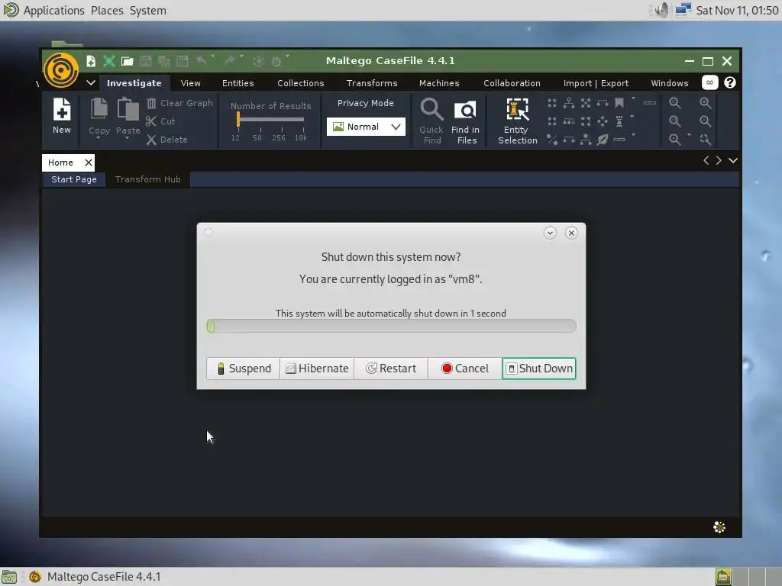The width and height of the screenshot is (782, 586).
Task: Click the Cut scissors item
Action: 160,121
